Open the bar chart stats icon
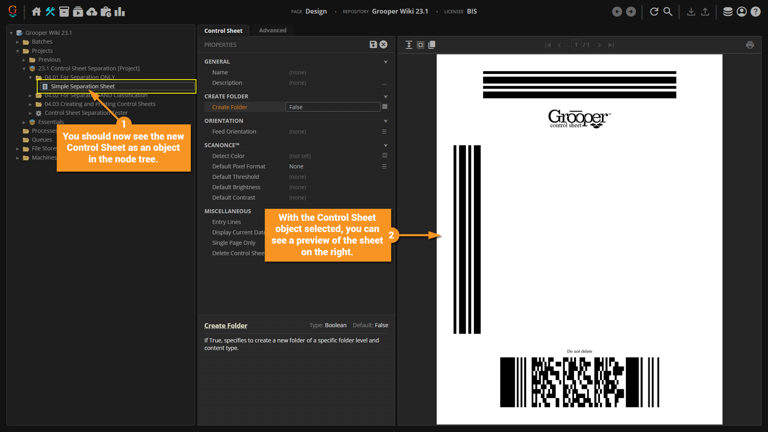The height and width of the screenshot is (432, 768). click(x=120, y=12)
